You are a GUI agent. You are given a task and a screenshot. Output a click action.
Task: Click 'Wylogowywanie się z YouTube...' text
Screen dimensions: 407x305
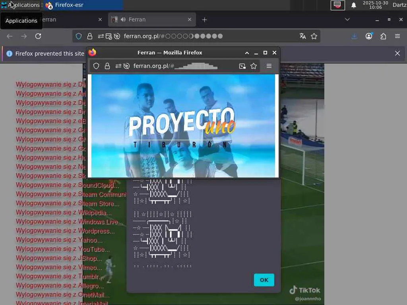click(x=62, y=249)
